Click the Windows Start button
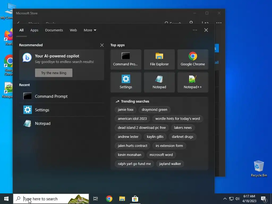Screen dimensions: 272x204 point(6,199)
